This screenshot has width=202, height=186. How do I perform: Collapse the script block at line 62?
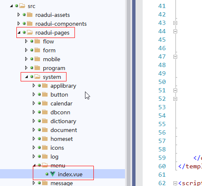click(x=175, y=183)
